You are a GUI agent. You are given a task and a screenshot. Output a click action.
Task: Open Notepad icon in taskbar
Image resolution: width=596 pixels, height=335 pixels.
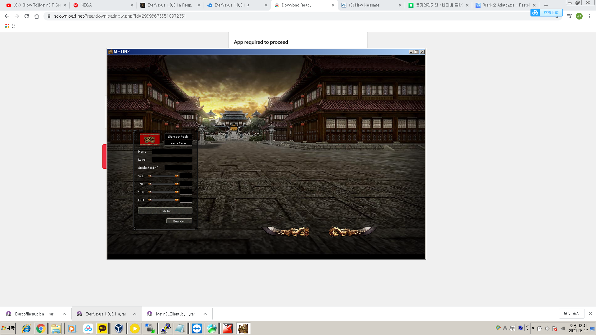(x=180, y=328)
